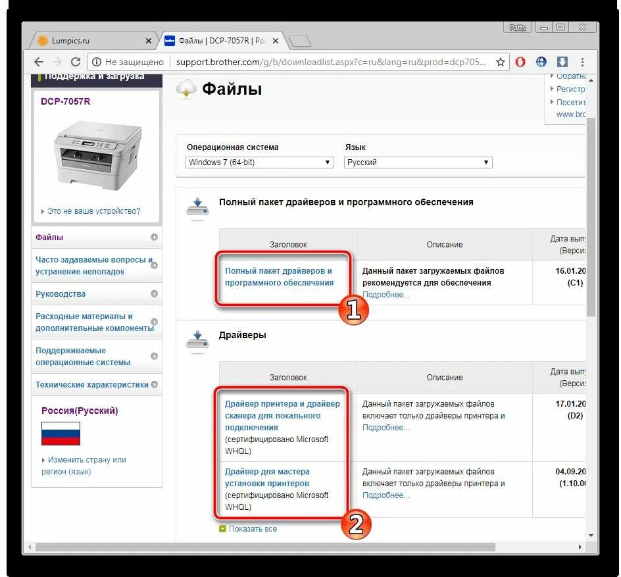Open 'Расходные материалы и дополнительные компоненты'
This screenshot has height=577, width=621.
96,322
